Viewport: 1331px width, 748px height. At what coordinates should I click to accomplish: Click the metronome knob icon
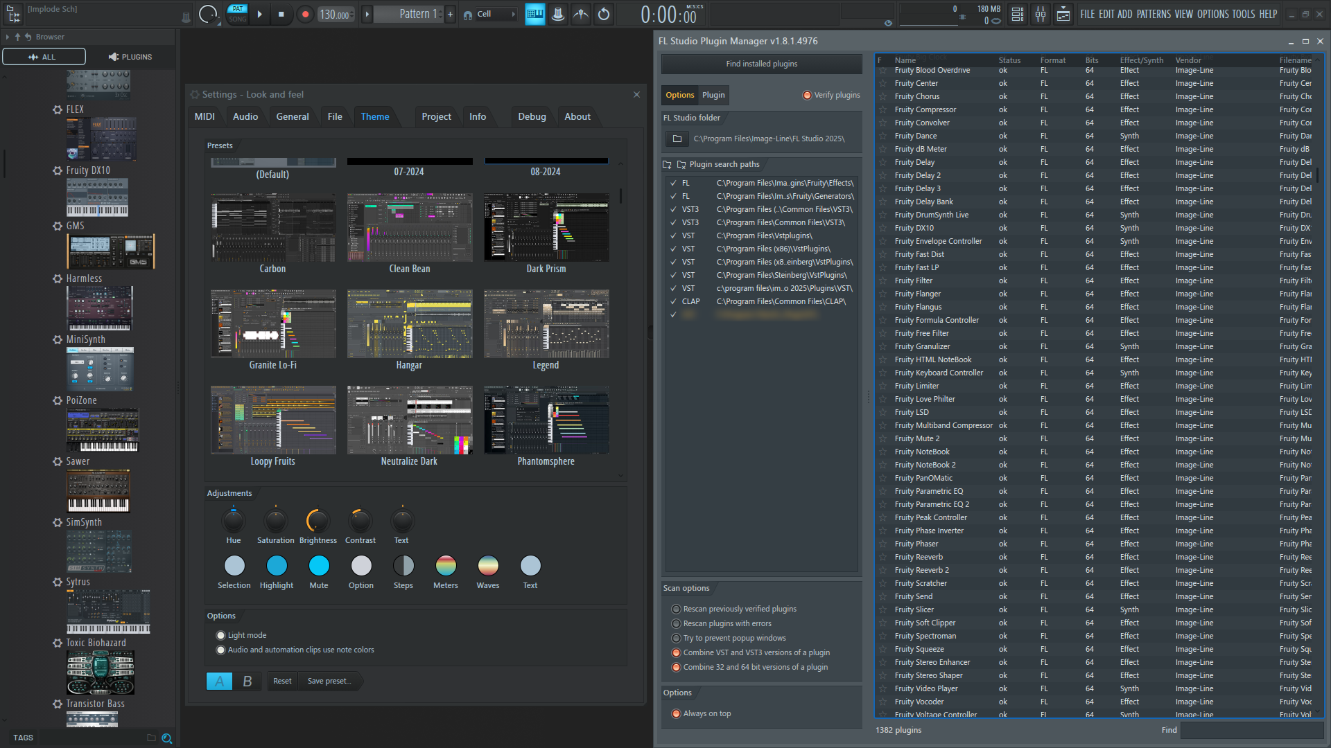[207, 14]
